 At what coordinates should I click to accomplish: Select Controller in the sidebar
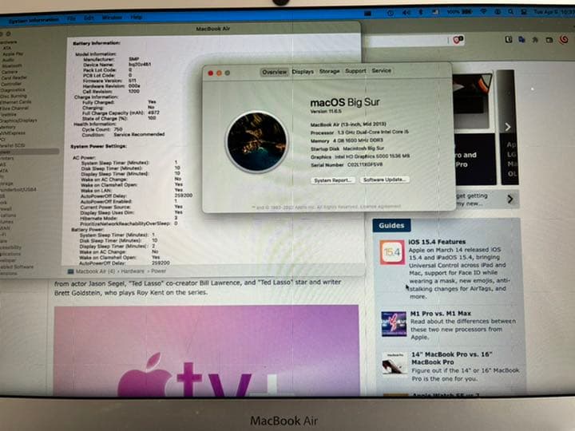point(11,84)
